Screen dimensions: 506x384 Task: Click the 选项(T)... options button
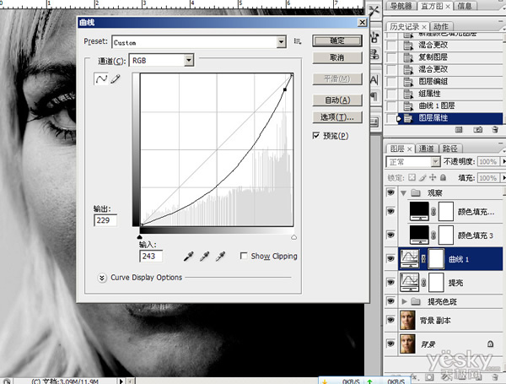point(337,117)
